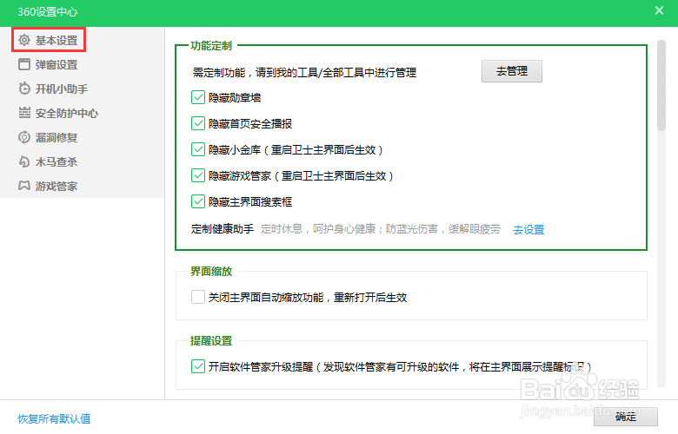This screenshot has height=434, width=678.
Task: Uncheck 隐藏主界面搜索框 checkbox
Action: pos(198,201)
